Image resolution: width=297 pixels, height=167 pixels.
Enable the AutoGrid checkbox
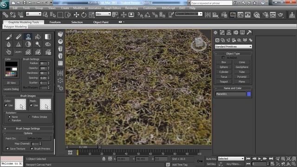click(223, 58)
